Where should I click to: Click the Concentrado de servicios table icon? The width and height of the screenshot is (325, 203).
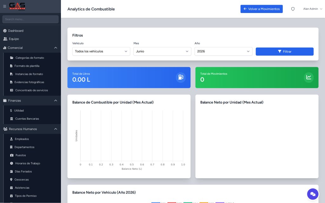[x=12, y=90]
